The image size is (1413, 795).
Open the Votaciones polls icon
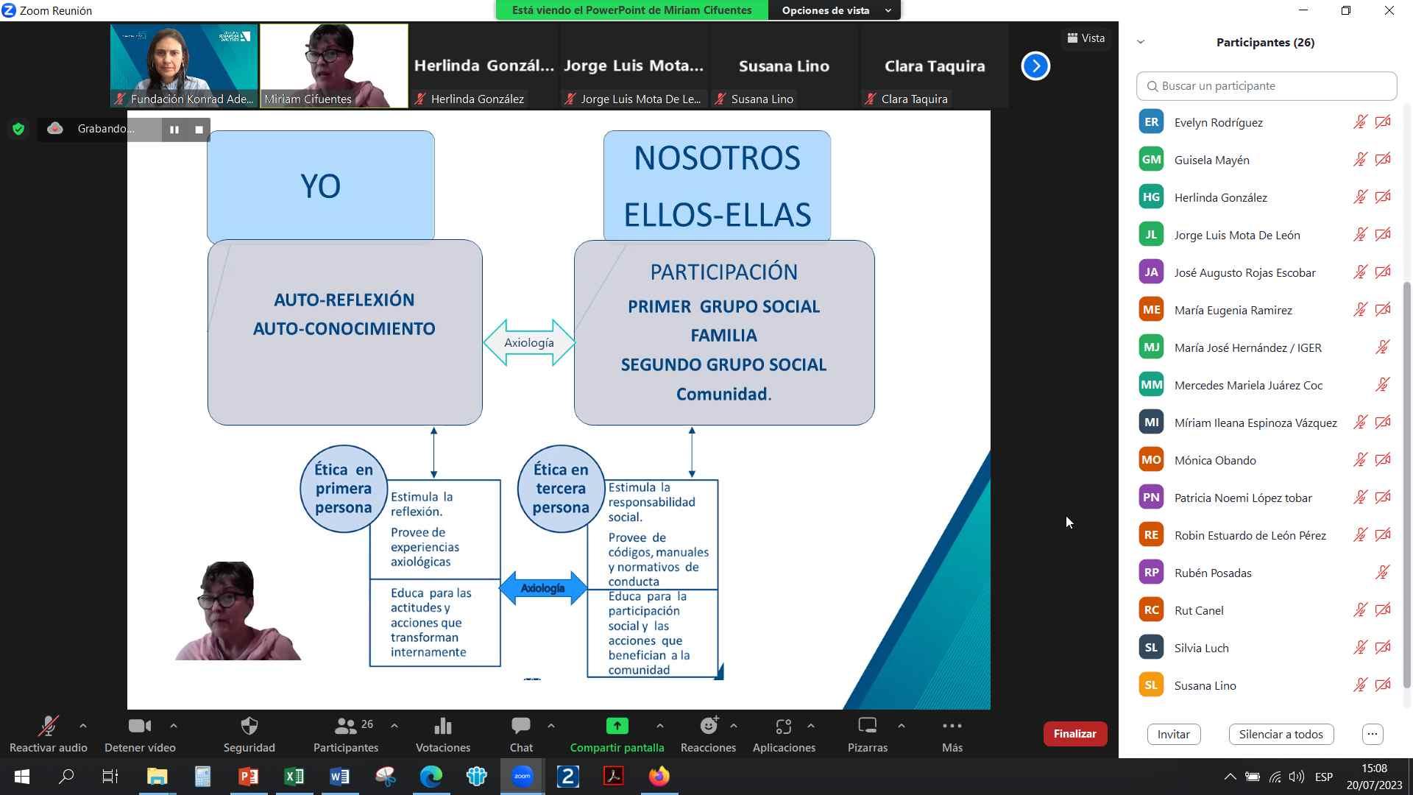click(x=442, y=727)
